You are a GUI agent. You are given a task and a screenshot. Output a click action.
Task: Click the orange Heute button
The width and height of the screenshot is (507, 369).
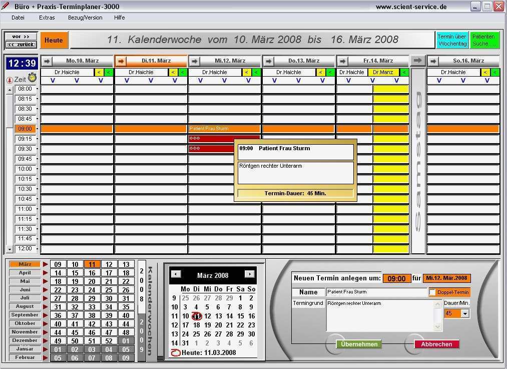[x=54, y=40]
